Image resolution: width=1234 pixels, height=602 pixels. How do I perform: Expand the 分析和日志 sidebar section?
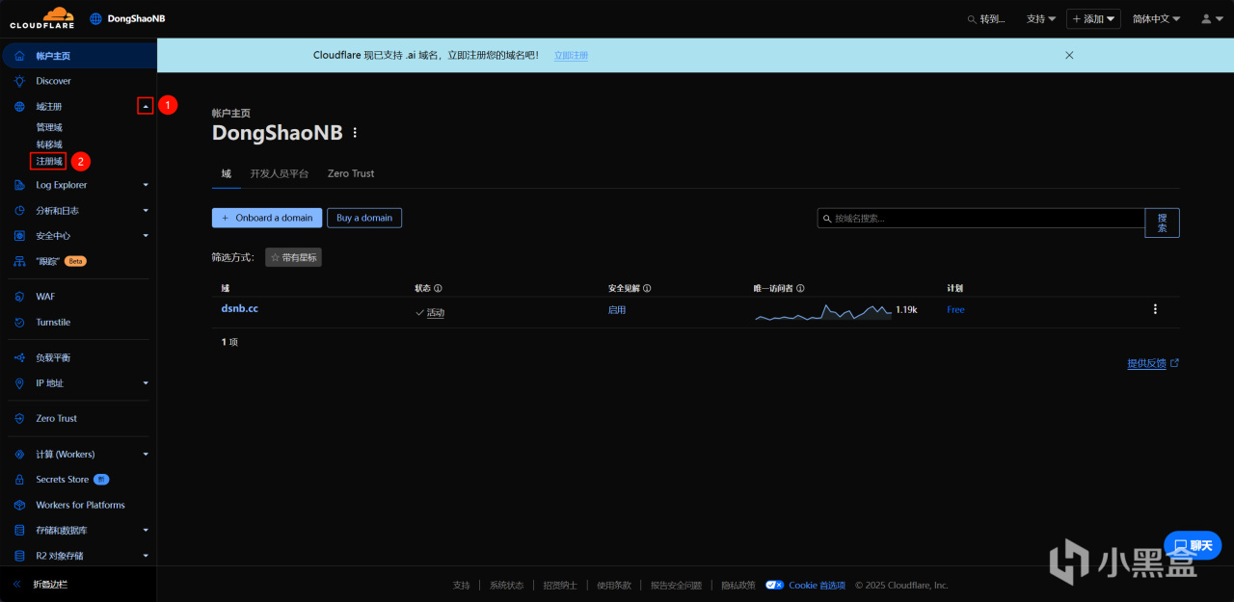146,210
